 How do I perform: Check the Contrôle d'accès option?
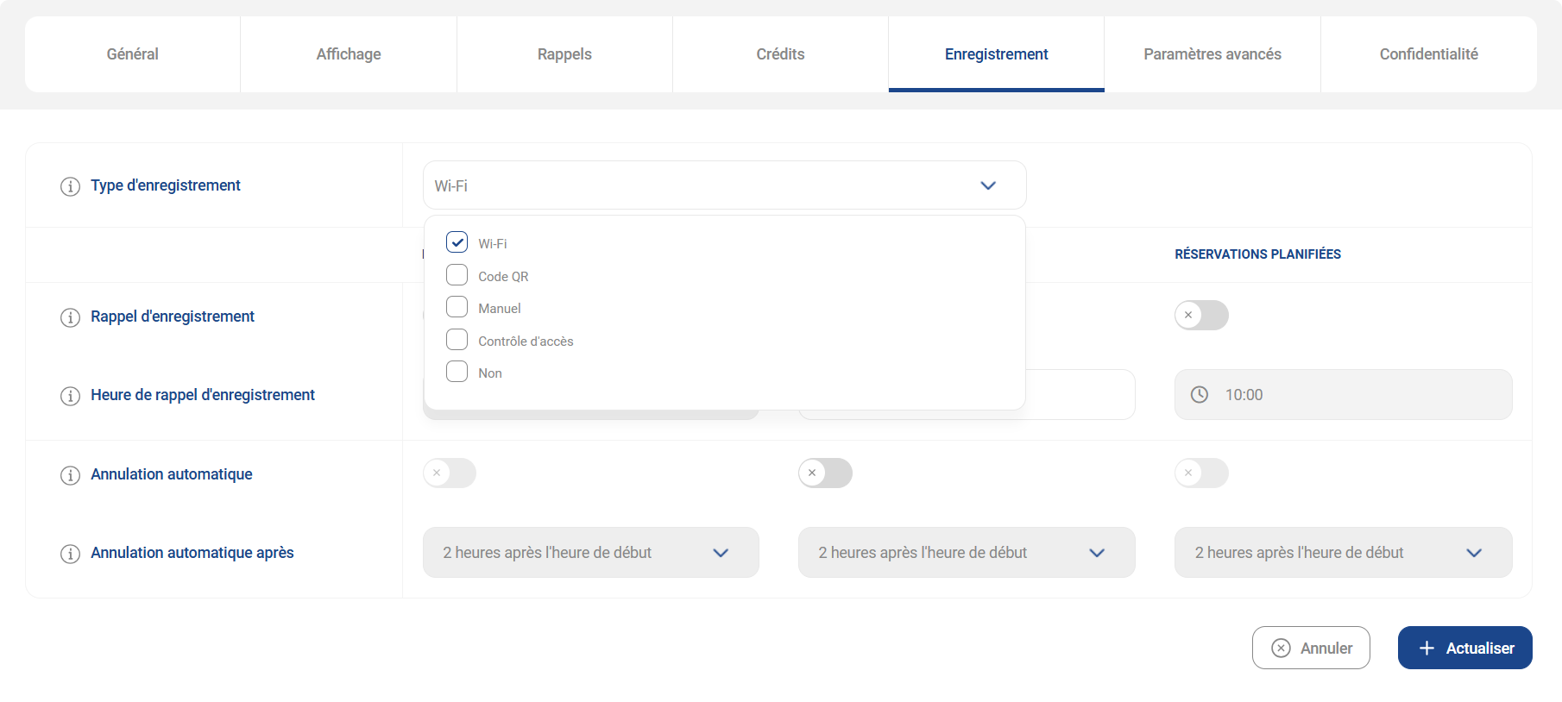[457, 339]
